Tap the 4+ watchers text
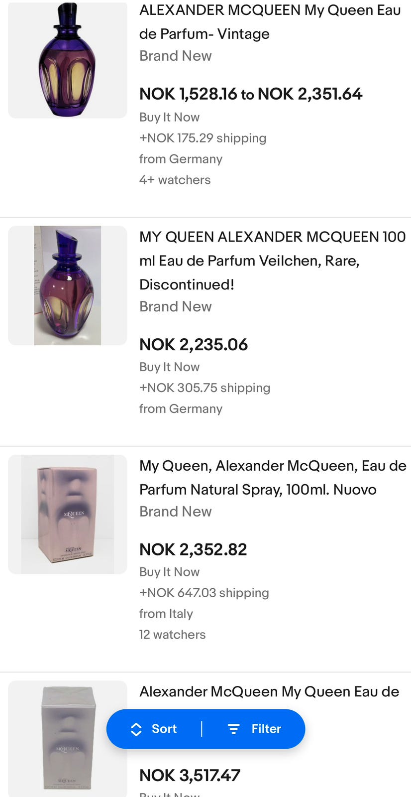This screenshot has width=411, height=797. click(x=175, y=180)
